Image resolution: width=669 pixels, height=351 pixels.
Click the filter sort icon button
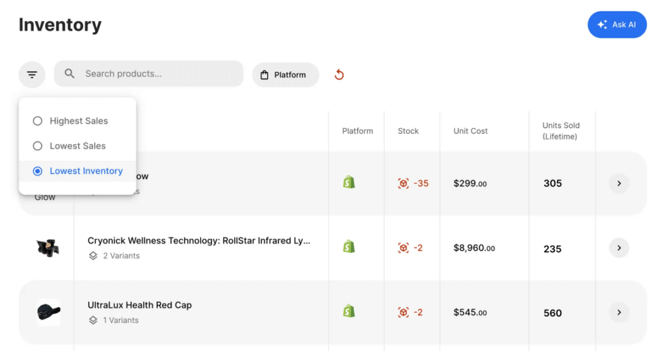tap(32, 75)
